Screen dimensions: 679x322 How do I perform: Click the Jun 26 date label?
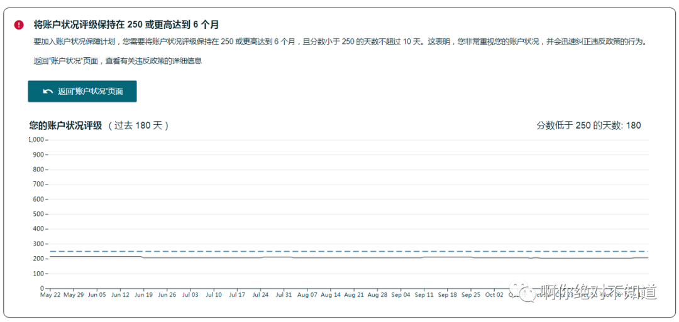(x=167, y=295)
